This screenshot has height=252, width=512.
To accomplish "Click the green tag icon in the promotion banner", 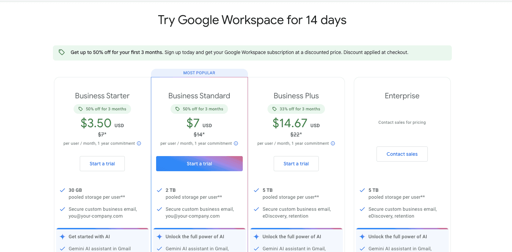I will (62, 52).
